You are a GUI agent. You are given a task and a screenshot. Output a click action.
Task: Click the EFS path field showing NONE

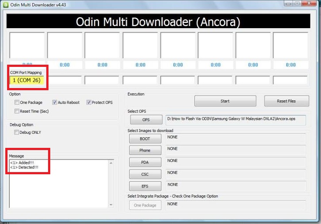click(235, 186)
